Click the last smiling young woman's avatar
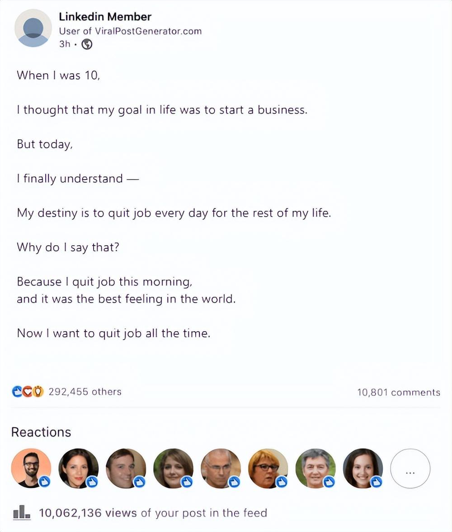452x532 pixels. [363, 468]
